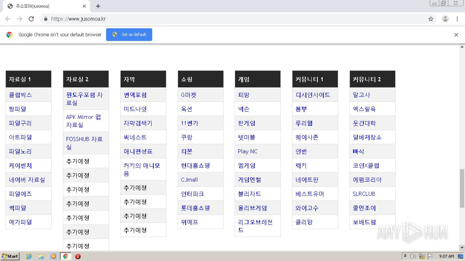The height and width of the screenshot is (261, 465).
Task: Launch Internet Explorer from the taskbar
Action: 29,256
